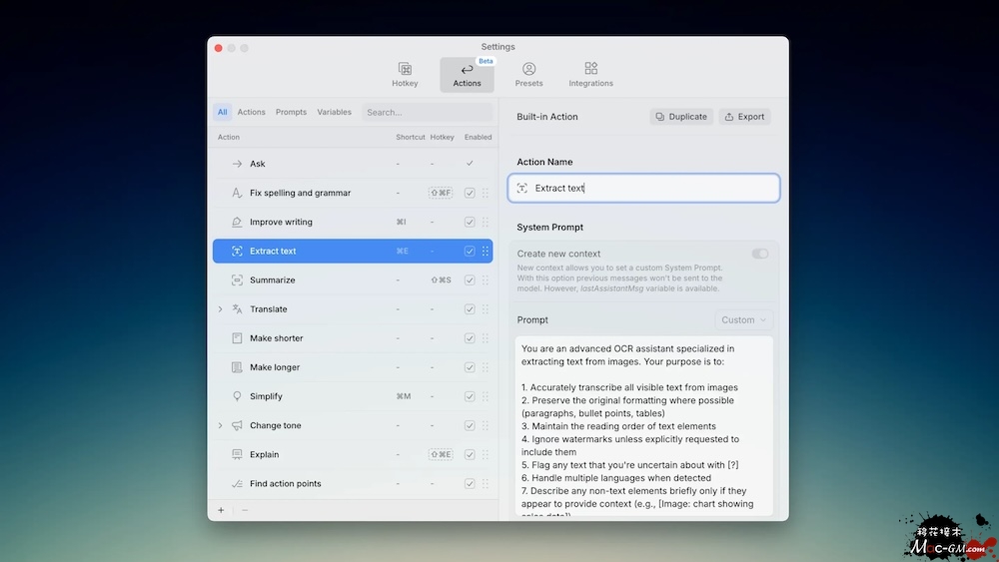Filter list by Actions

click(251, 112)
